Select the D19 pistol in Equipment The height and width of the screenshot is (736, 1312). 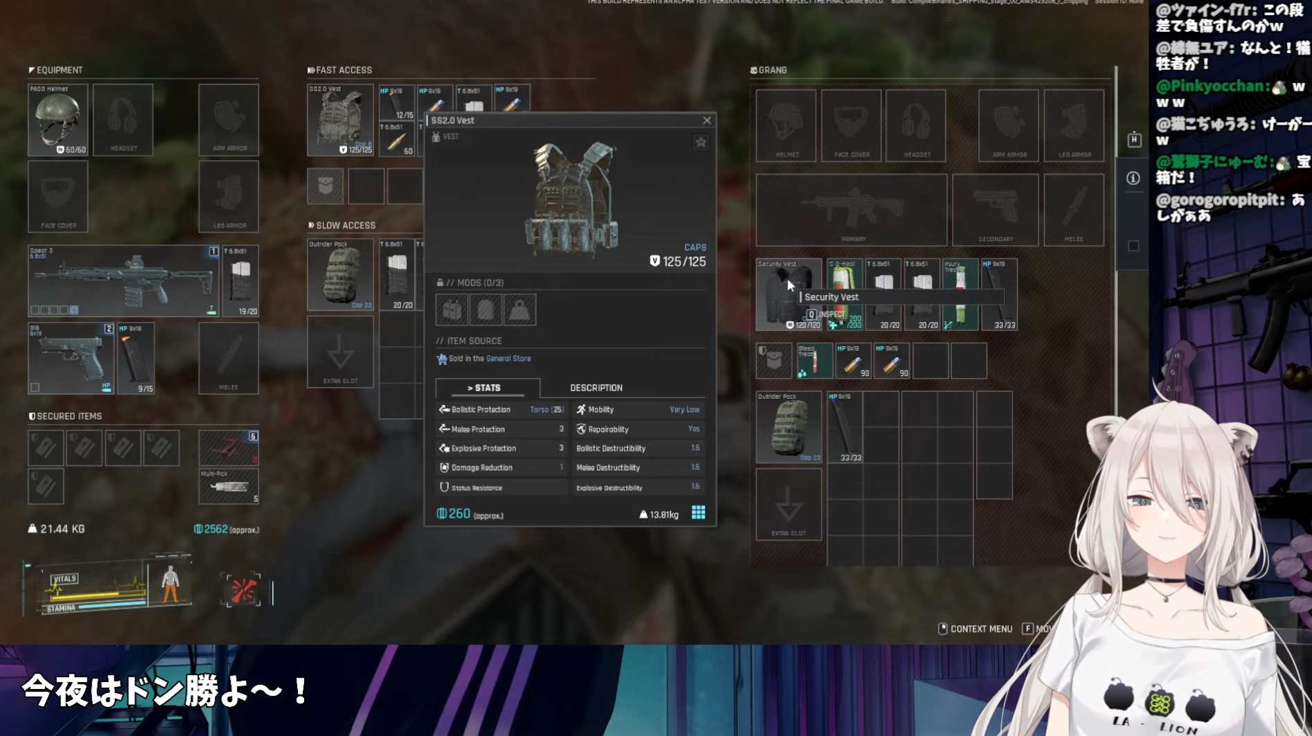point(71,358)
